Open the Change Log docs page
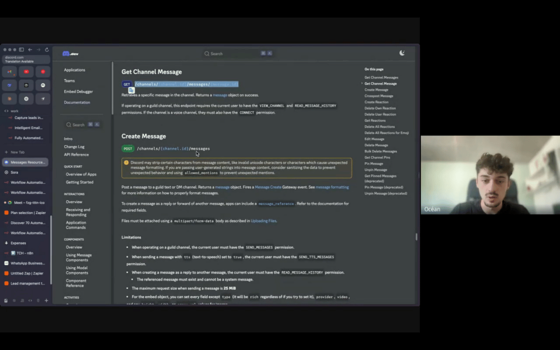Viewport: 560px width, 350px height. coord(74,147)
